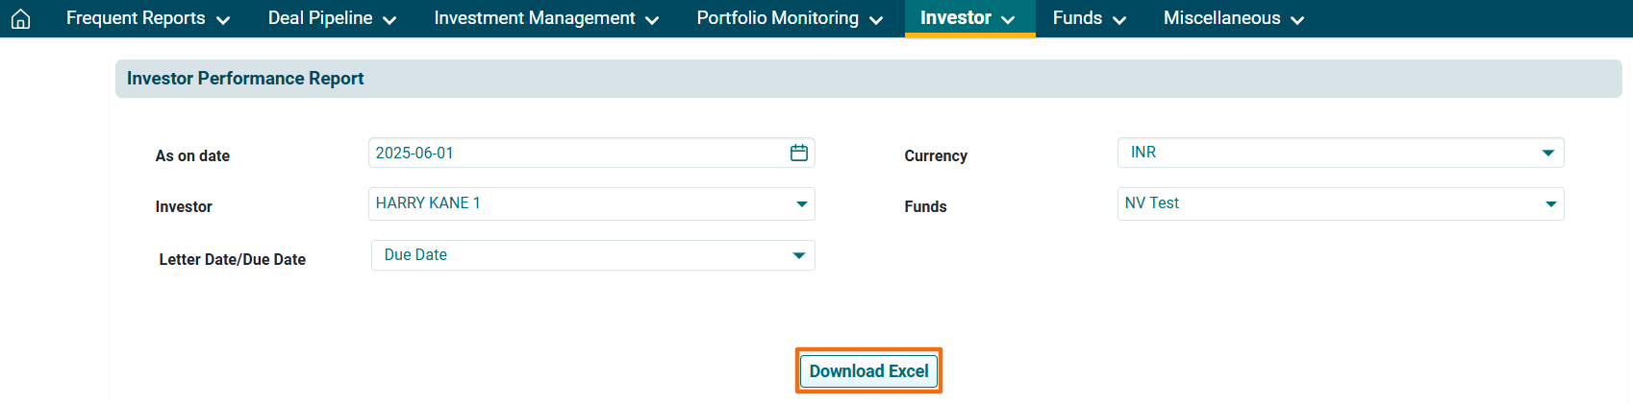Click the home icon in navbar
The height and width of the screenshot is (404, 1633).
tap(20, 19)
